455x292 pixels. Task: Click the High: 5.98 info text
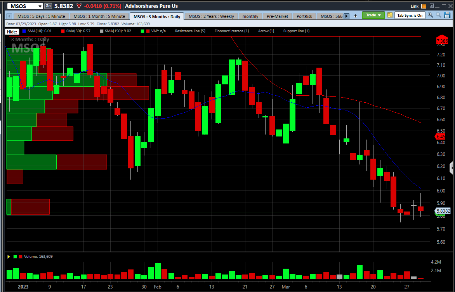click(x=67, y=24)
